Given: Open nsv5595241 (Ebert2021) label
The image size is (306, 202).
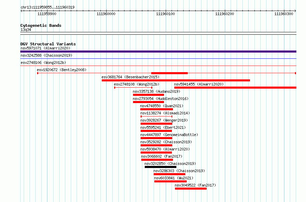Looking at the screenshot, I should click(163, 127).
